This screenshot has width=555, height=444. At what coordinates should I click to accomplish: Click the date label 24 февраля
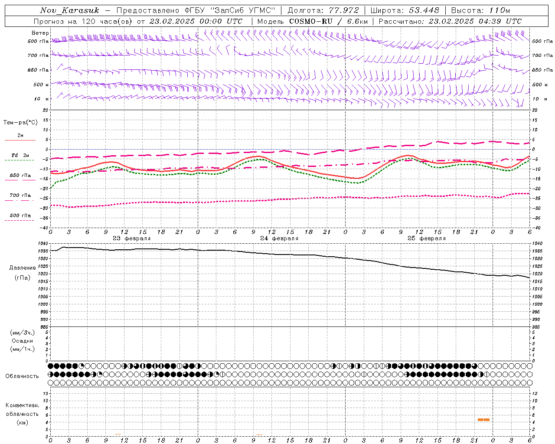pos(279,238)
